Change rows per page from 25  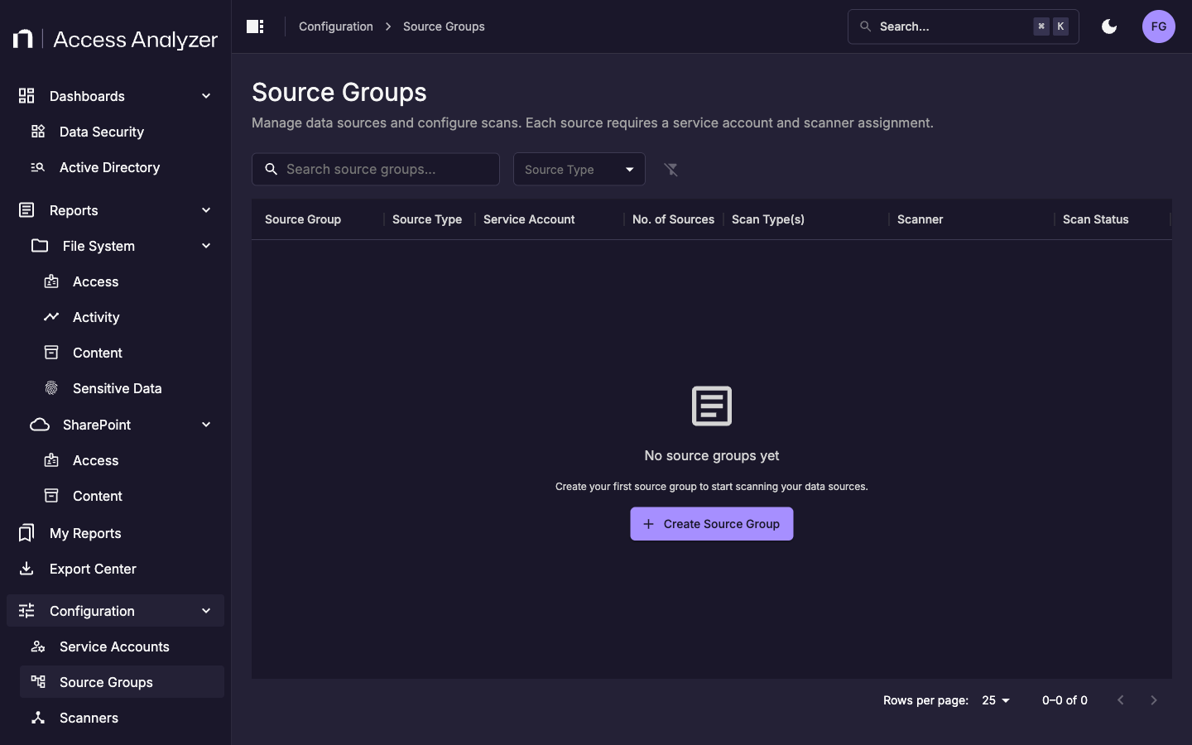tap(995, 700)
